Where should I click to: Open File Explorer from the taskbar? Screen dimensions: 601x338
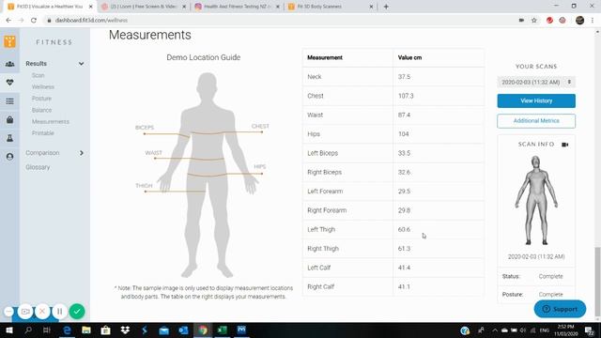tap(86, 330)
